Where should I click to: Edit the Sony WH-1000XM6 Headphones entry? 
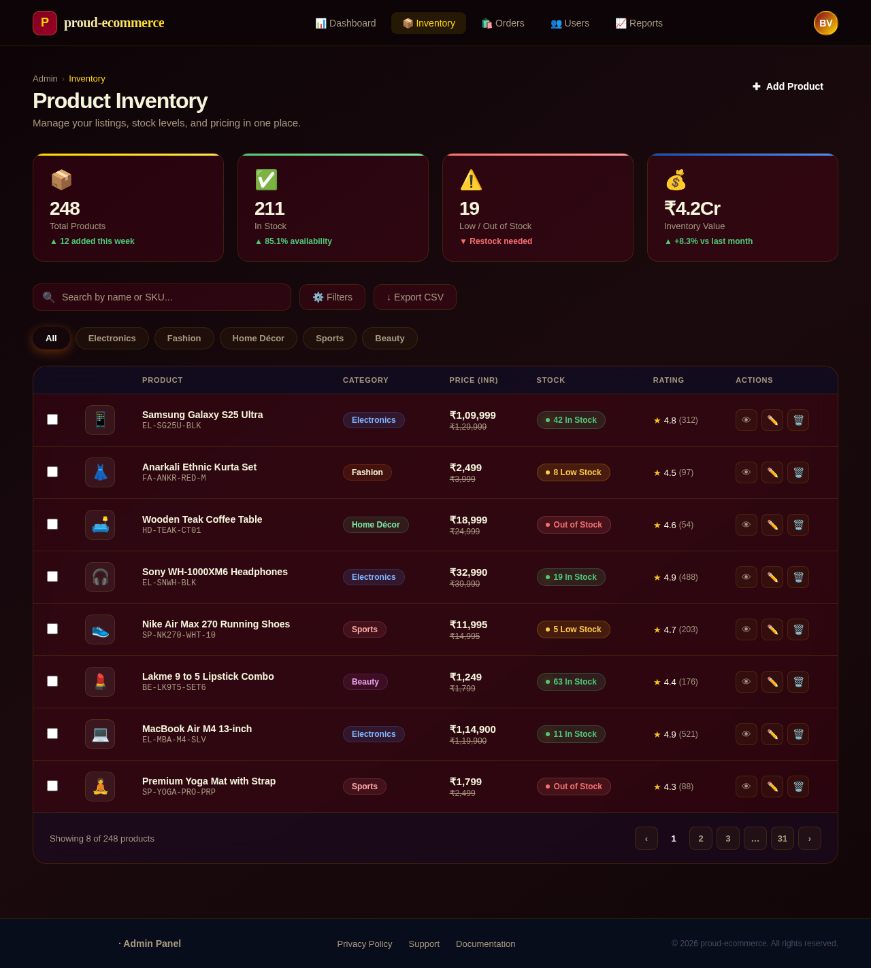(772, 577)
